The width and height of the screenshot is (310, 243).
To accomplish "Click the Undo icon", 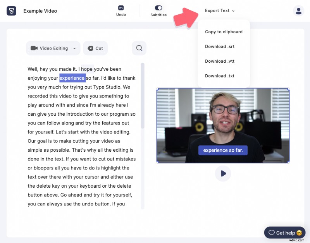I will point(121,8).
